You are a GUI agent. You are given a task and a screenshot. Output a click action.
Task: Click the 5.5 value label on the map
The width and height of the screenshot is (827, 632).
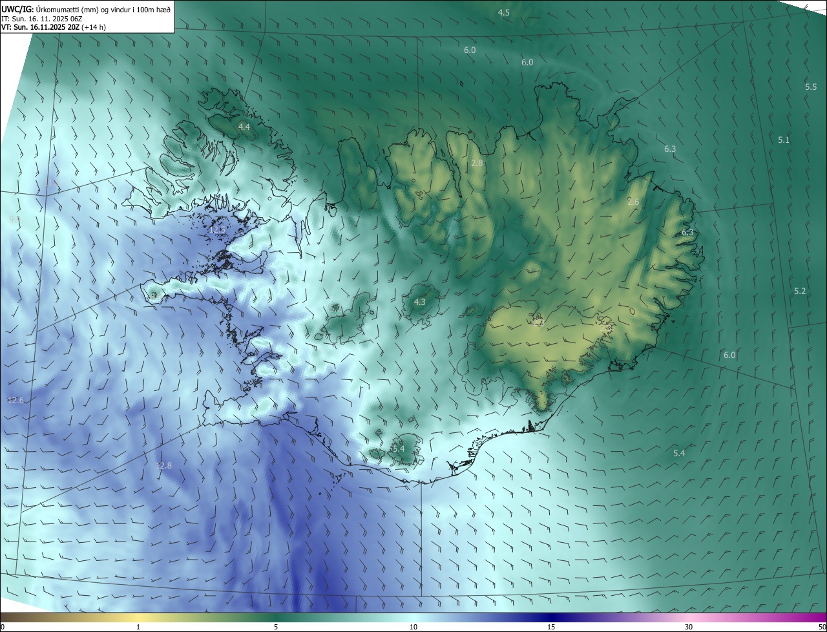click(x=811, y=87)
